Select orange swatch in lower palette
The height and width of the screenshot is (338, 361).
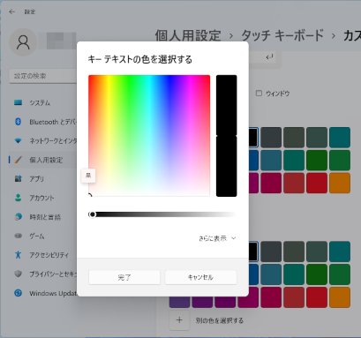tap(340, 297)
